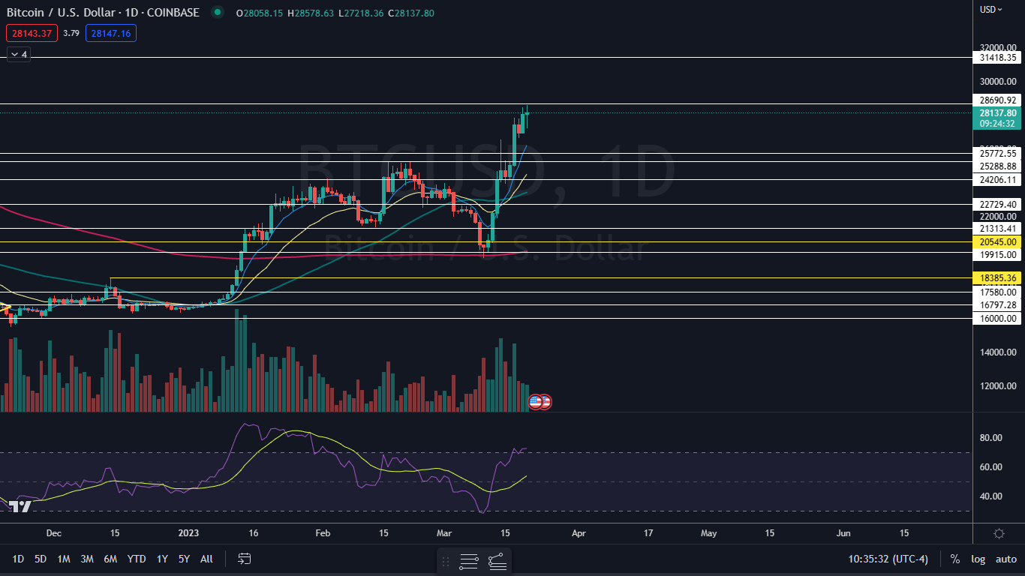Select the 25772.55 price level label
Image resolution: width=1025 pixels, height=576 pixels.
998,153
